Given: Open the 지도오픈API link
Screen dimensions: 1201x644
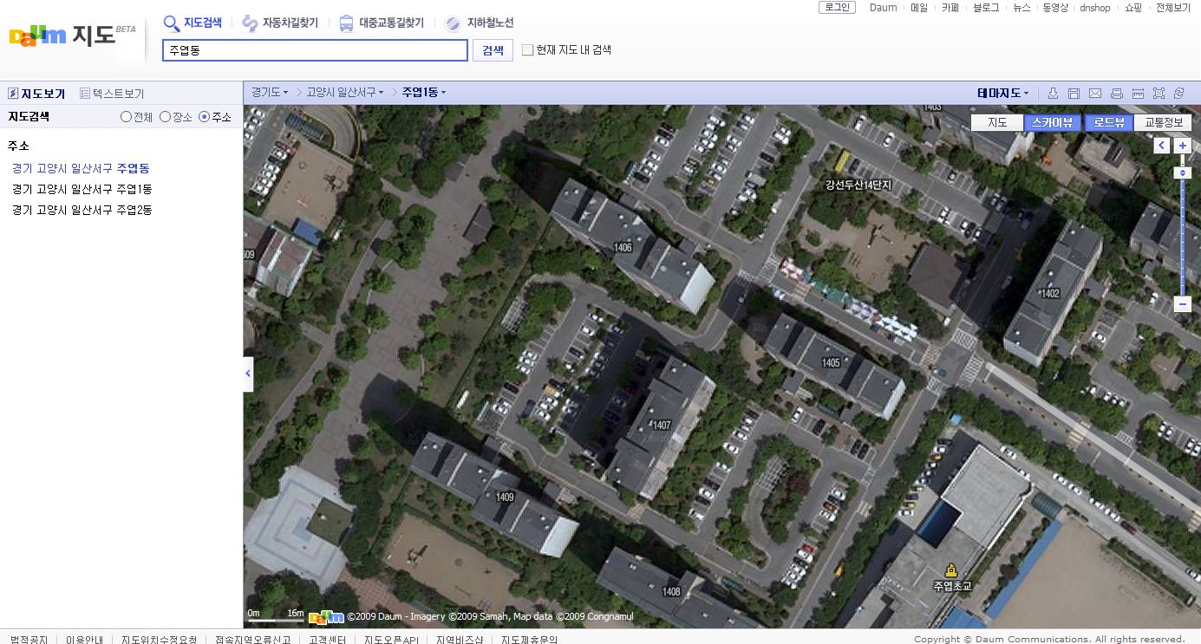Looking at the screenshot, I should [391, 640].
